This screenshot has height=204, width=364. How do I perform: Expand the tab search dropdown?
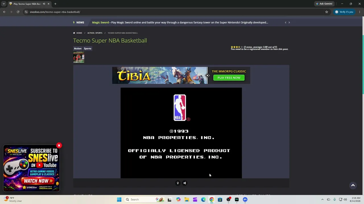[x=4, y=4]
